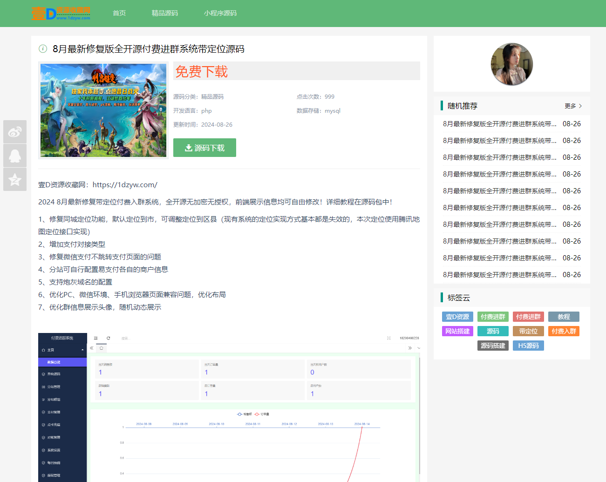This screenshot has height=482, width=606.
Task: Click the QQ penguin share icon
Action: tap(14, 156)
